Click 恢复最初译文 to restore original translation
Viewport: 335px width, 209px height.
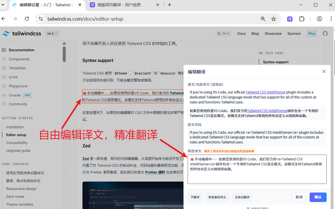point(217,197)
